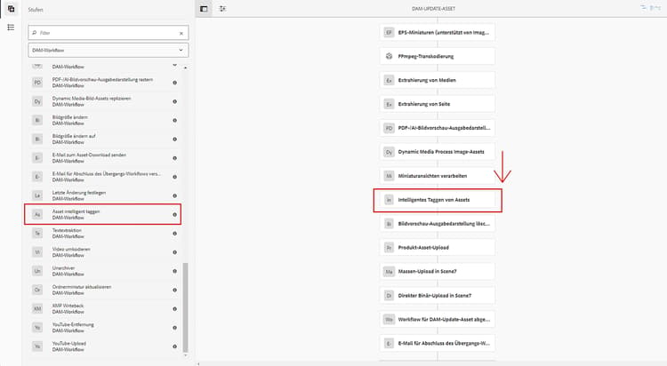The height and width of the screenshot is (366, 667).
Task: Select Direkter Binär-Upload in Scene7 step
Action: 438,295
